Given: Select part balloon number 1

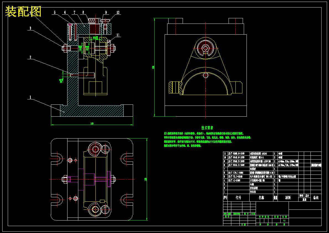Looking at the screenshot, I should coord(30,97).
